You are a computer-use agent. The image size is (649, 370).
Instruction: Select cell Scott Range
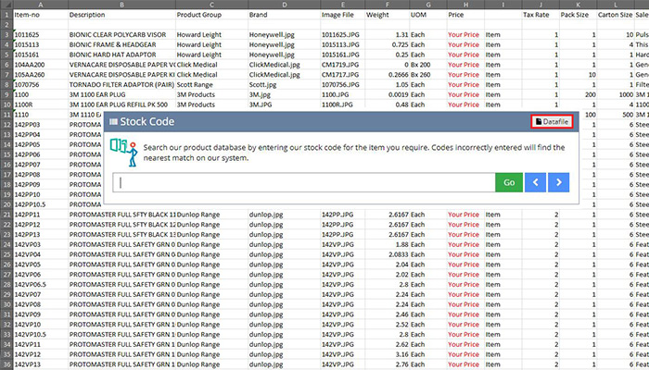click(x=212, y=85)
